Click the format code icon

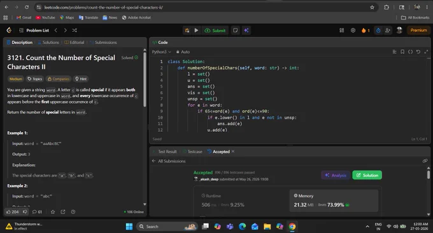pyautogui.click(x=394, y=52)
